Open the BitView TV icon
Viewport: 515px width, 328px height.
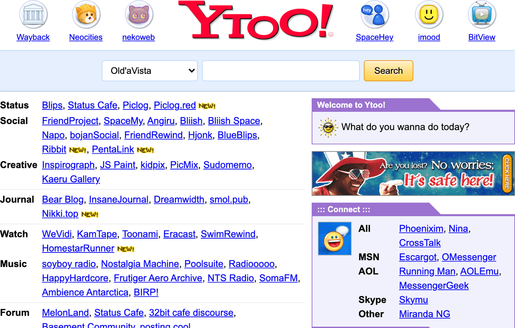click(482, 15)
